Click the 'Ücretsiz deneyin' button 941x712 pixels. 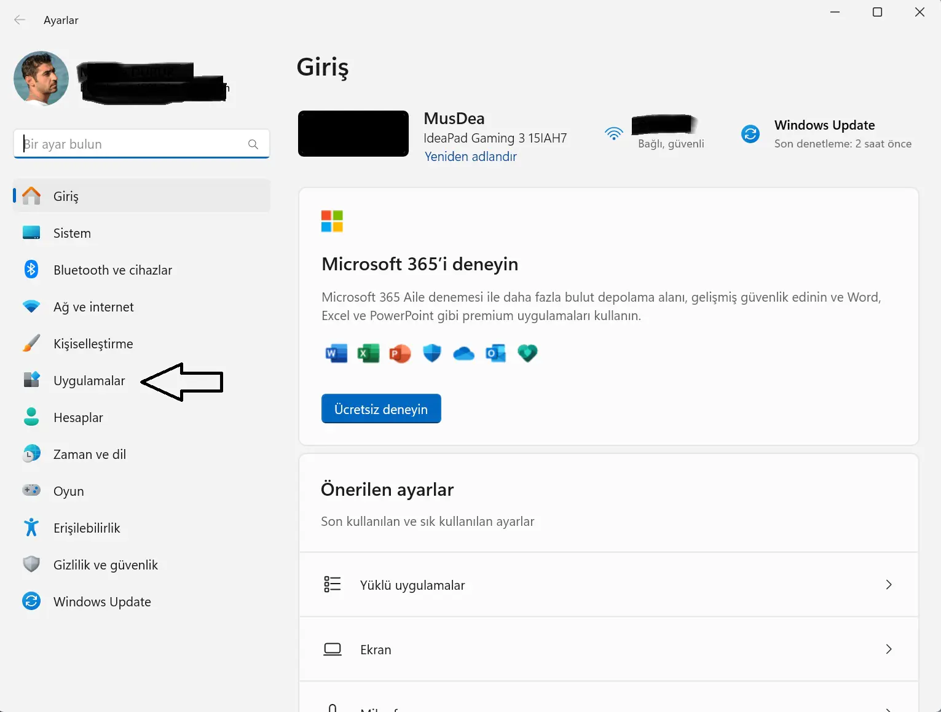(381, 409)
